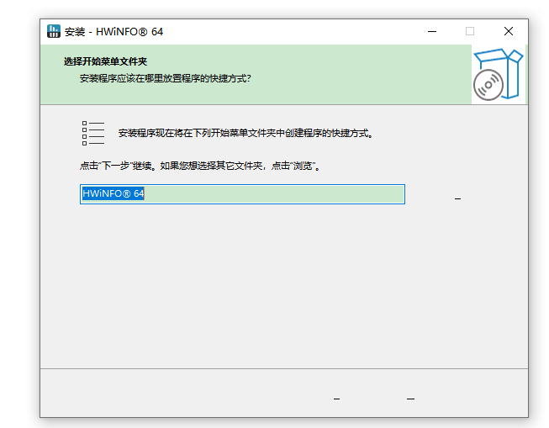The image size is (549, 428).
Task: Click the line "安装程序应该在哪里放置程序的快捷方式?"
Action: pos(166,78)
